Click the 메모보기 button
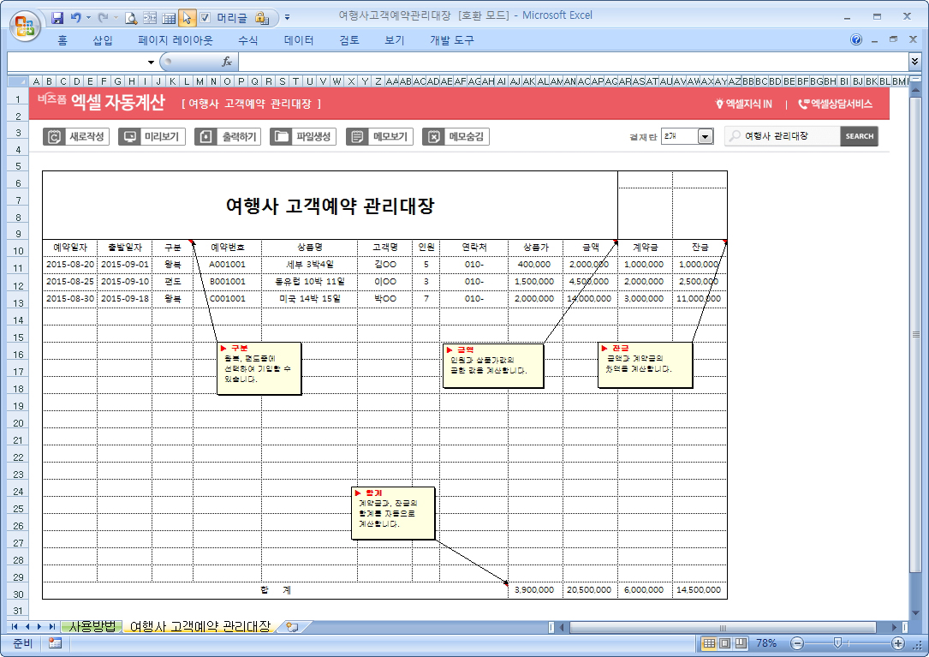929x657 pixels. tap(379, 136)
